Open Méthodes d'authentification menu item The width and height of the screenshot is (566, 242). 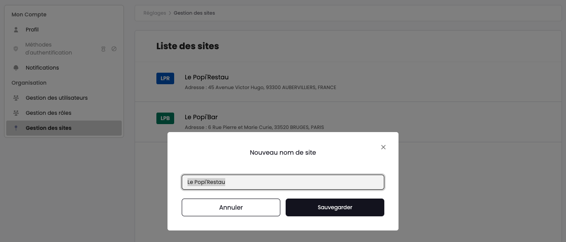(x=64, y=49)
